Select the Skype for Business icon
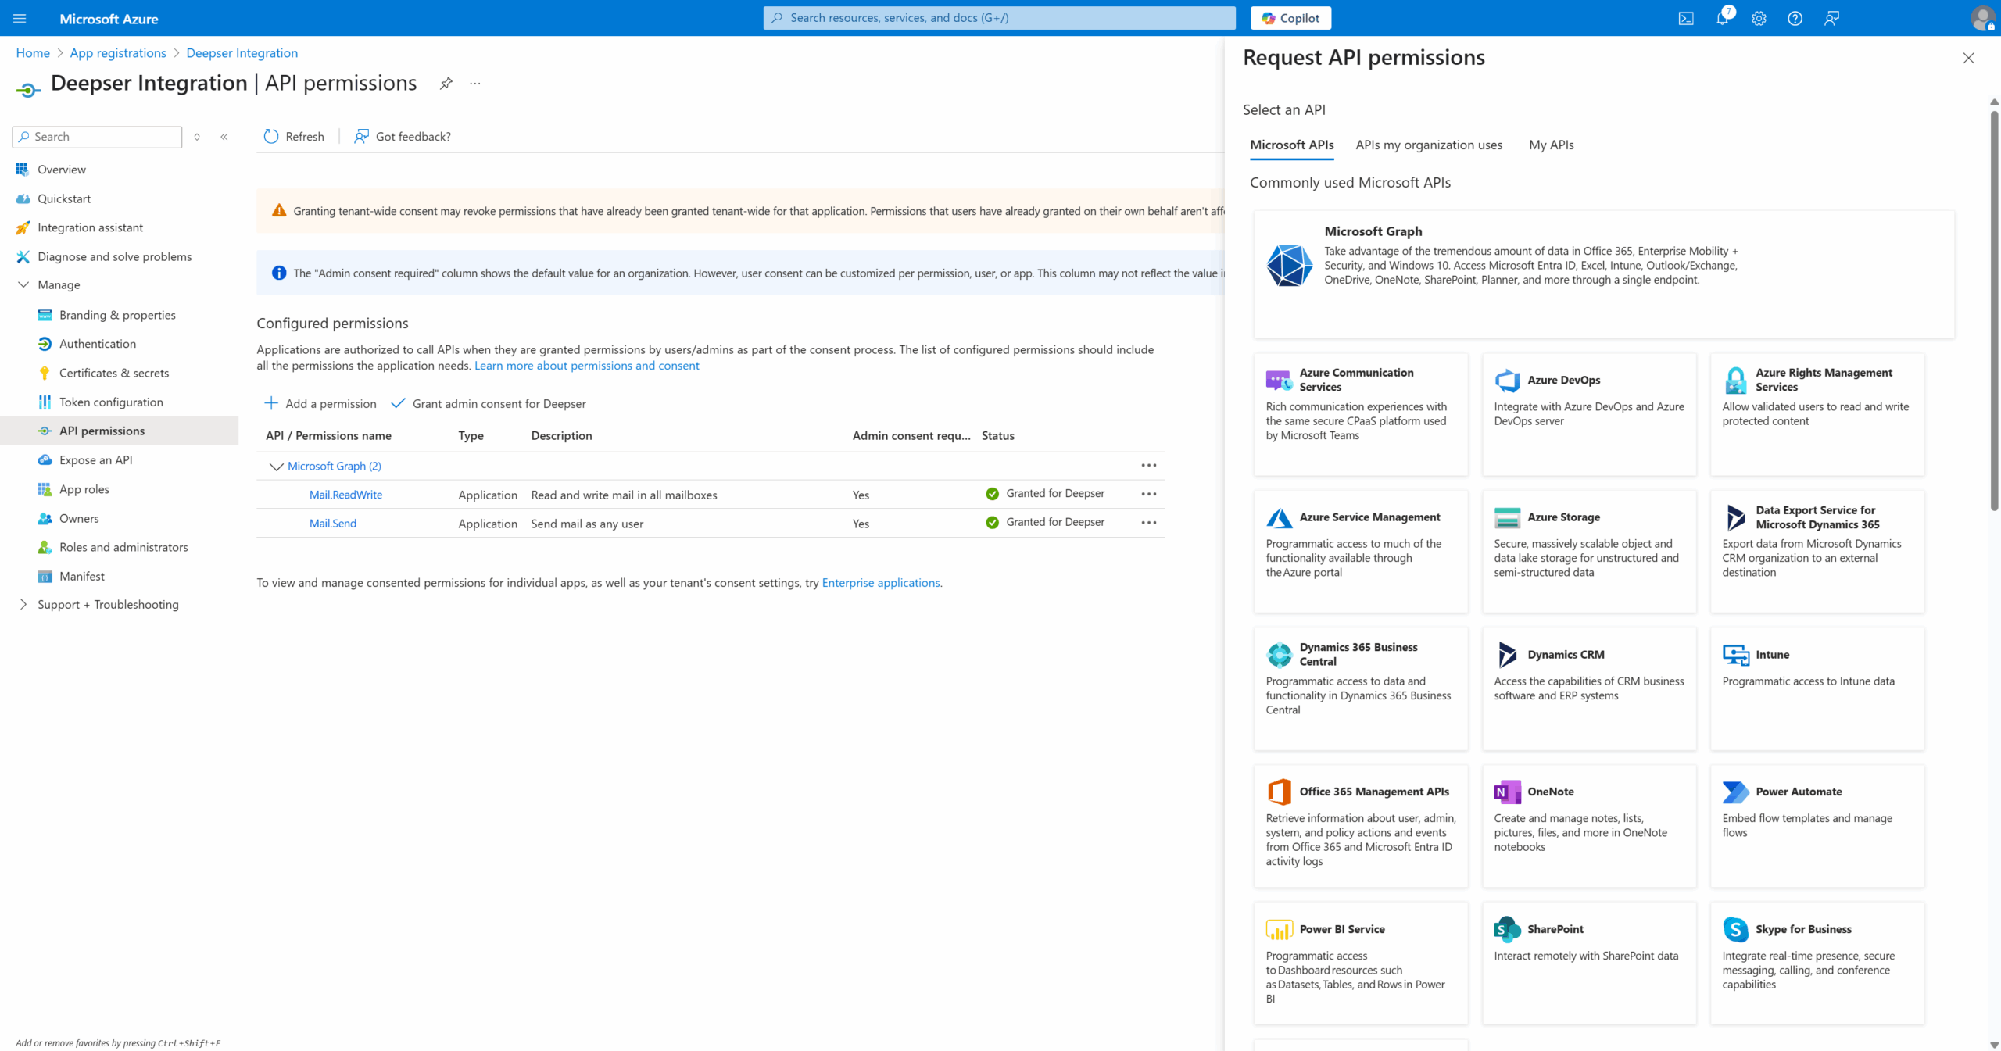2001x1051 pixels. pyautogui.click(x=1735, y=929)
